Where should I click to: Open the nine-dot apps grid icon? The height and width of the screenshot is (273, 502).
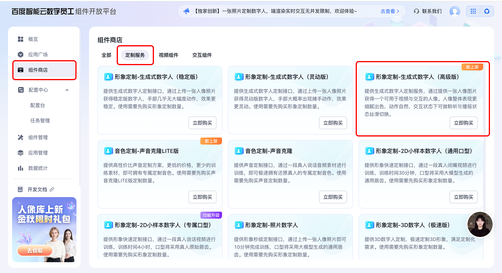click(473, 11)
